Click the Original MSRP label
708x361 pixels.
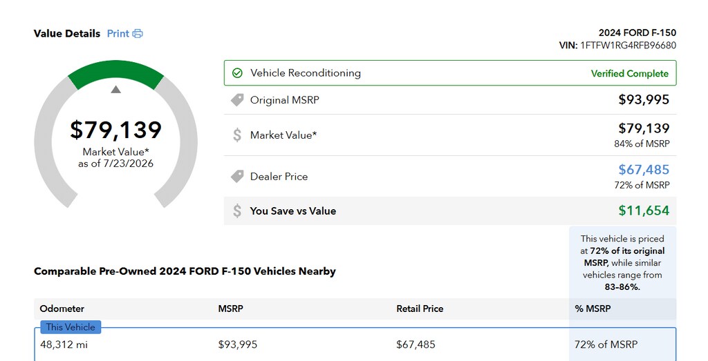coord(285,100)
